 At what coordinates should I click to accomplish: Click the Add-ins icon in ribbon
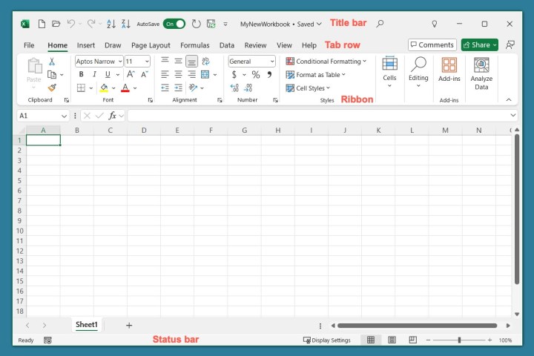449,69
